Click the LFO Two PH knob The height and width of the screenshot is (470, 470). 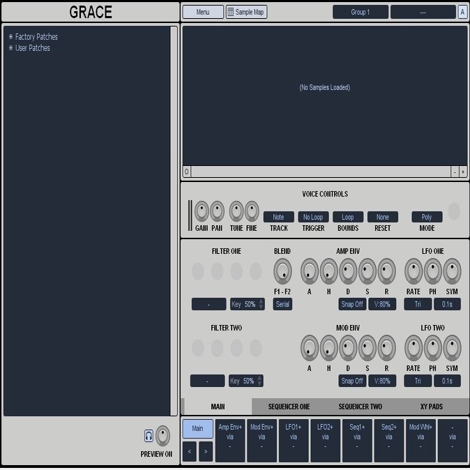tap(433, 348)
